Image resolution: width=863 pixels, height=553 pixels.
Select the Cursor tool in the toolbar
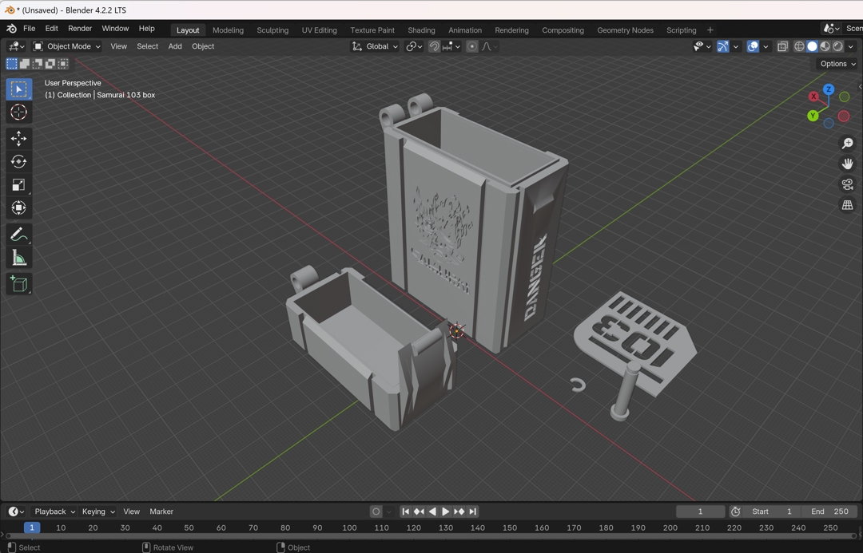18,113
